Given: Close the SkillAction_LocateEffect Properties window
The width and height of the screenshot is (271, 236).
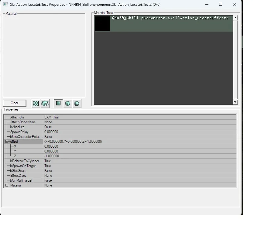Looking at the screenshot, I should point(234,4).
